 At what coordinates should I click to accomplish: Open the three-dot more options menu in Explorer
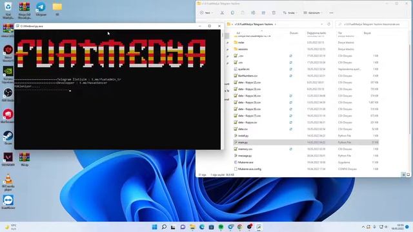coord(331,13)
